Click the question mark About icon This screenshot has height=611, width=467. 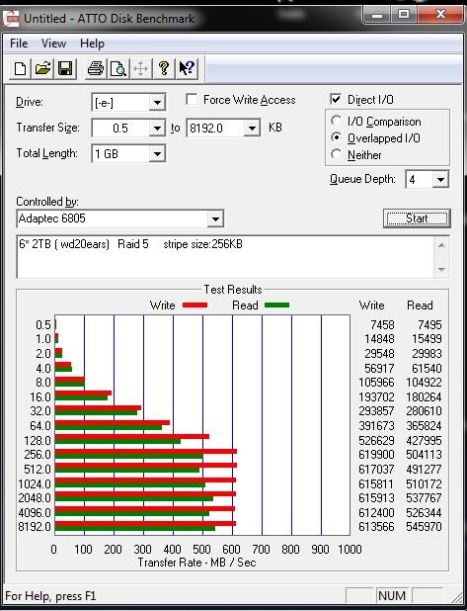pos(164,69)
